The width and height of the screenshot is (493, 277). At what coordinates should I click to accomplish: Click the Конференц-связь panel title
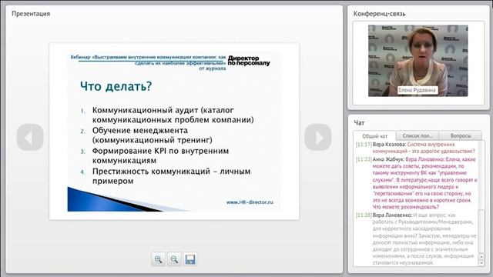(379, 14)
